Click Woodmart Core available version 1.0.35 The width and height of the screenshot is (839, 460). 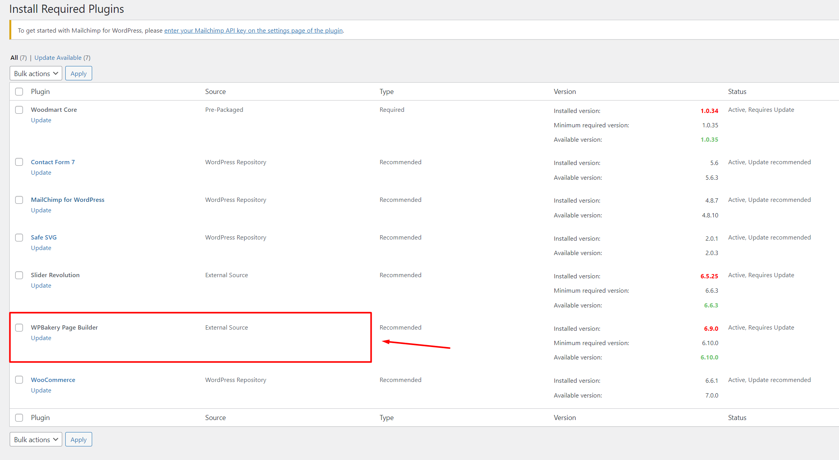pyautogui.click(x=709, y=140)
